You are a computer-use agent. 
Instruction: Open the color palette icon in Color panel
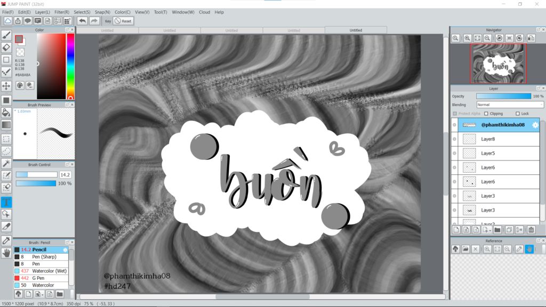click(20, 85)
